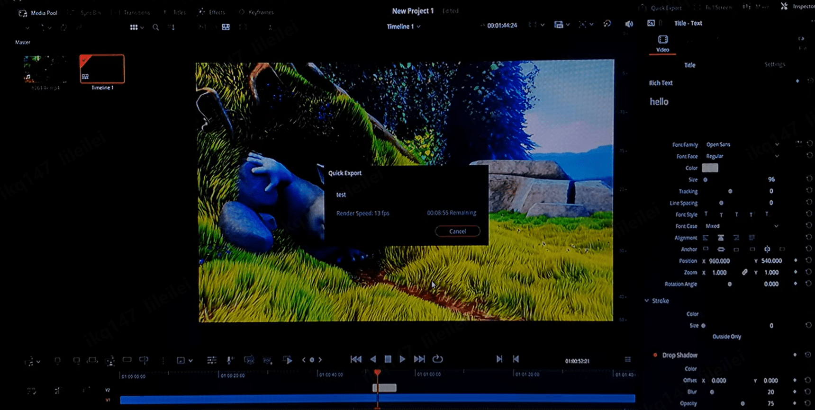Viewport: 815px width, 410px height.
Task: Select the Title sub-tab in the Inspector
Action: [689, 65]
